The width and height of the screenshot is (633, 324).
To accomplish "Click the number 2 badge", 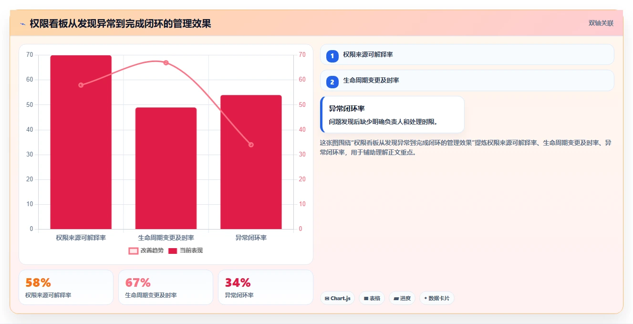I will 332,82.
